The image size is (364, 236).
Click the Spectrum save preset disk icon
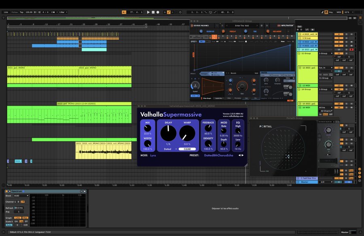click(85, 191)
